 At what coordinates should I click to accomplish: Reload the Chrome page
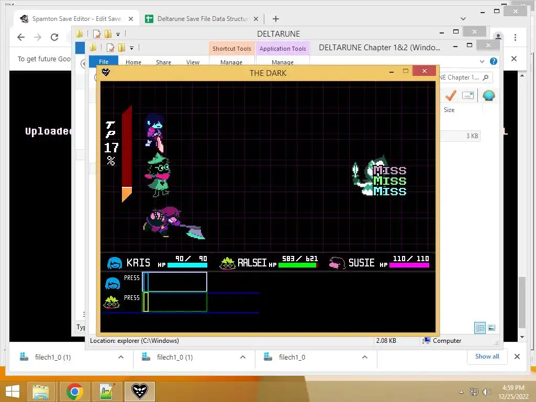[x=54, y=37]
